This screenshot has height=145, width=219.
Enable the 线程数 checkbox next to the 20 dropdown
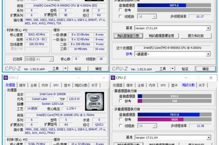click(x=120, y=126)
